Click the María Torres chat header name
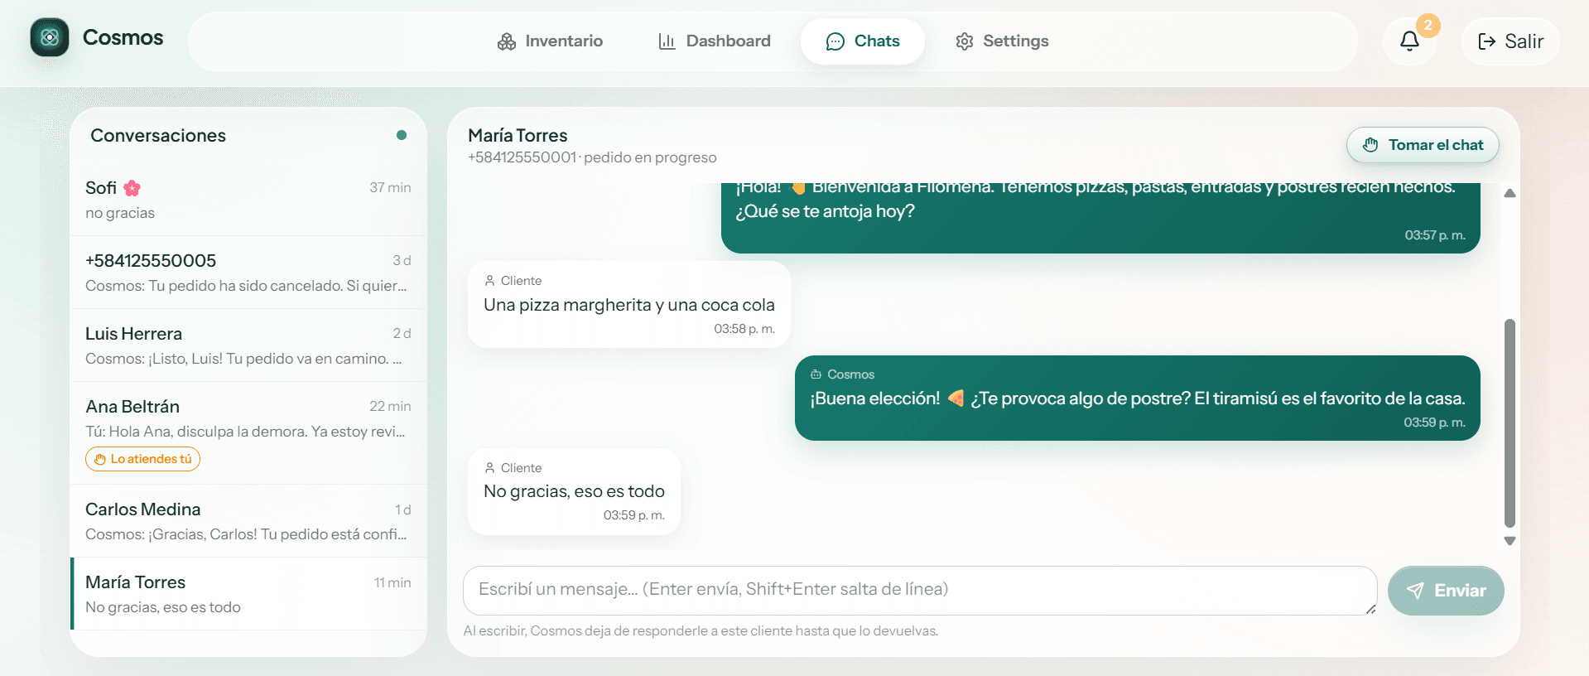The width and height of the screenshot is (1589, 676). point(518,135)
